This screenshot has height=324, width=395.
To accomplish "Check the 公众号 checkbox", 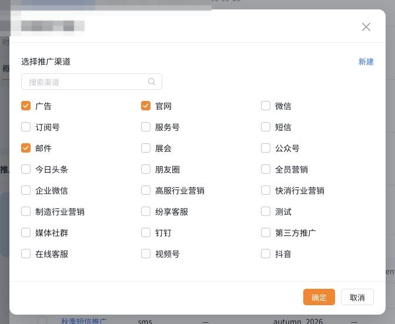I will tap(266, 148).
